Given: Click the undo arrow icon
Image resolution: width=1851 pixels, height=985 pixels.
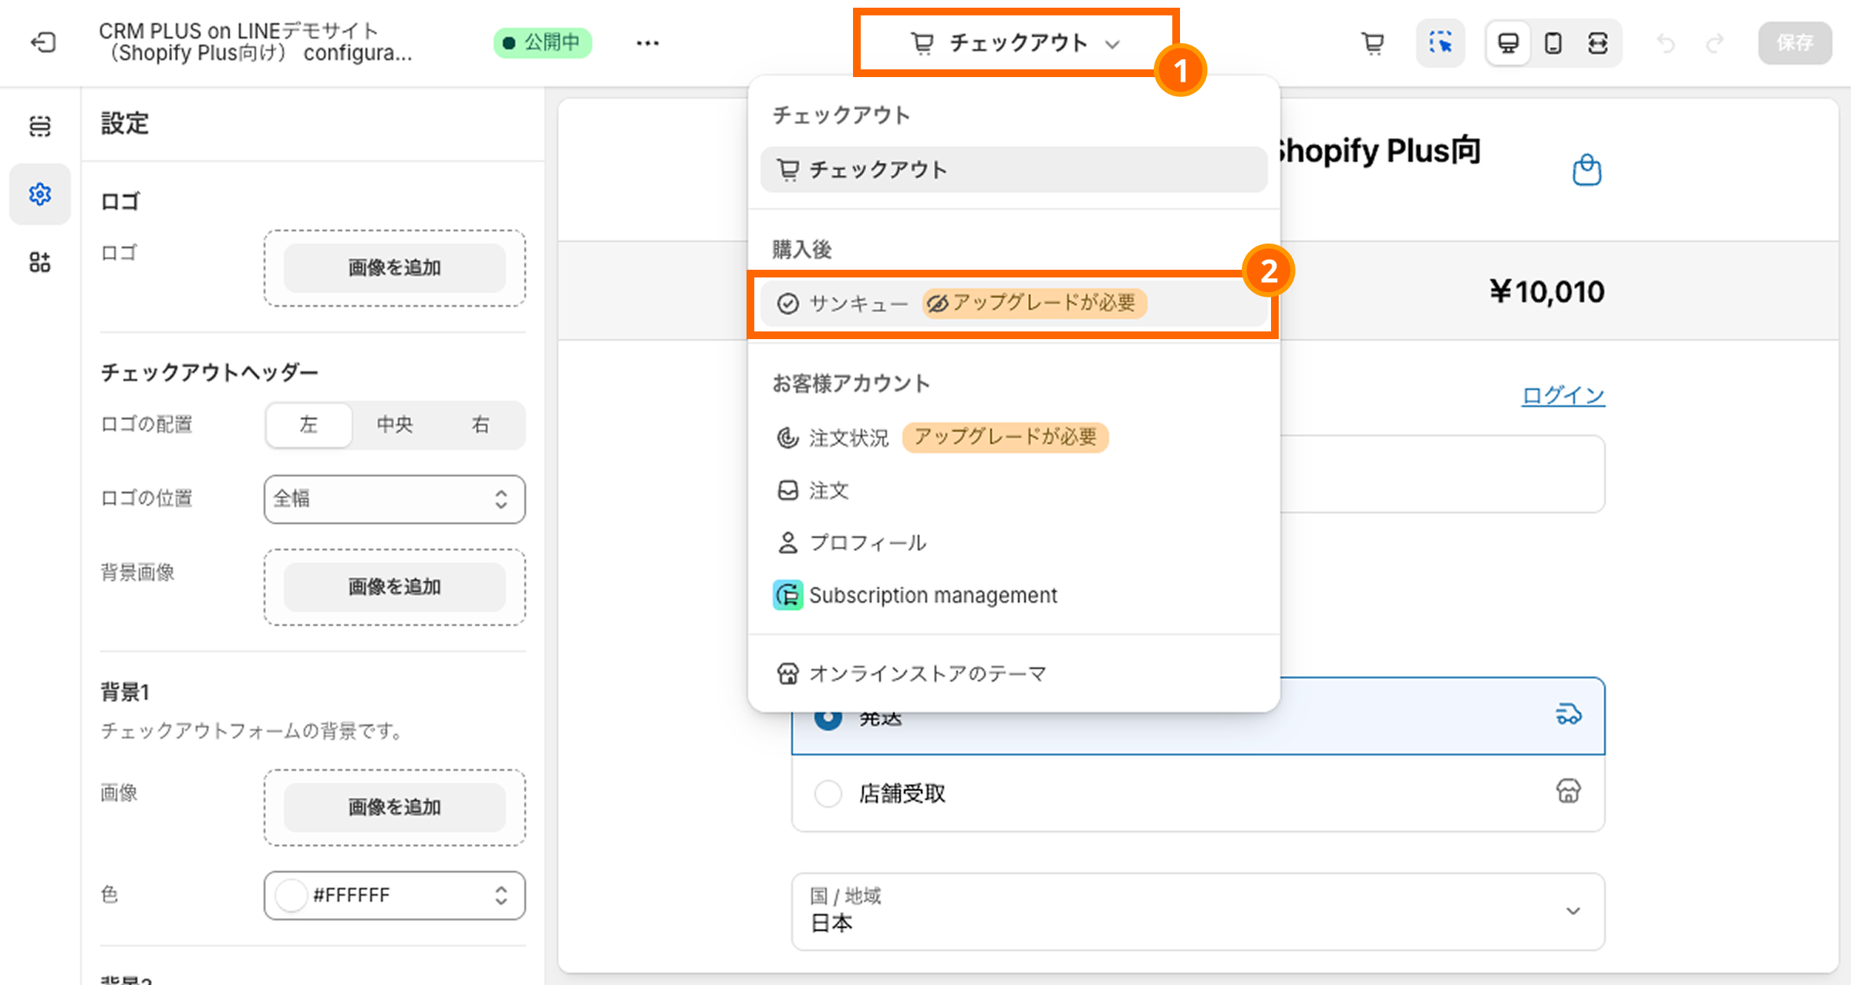Looking at the screenshot, I should coord(1666,43).
